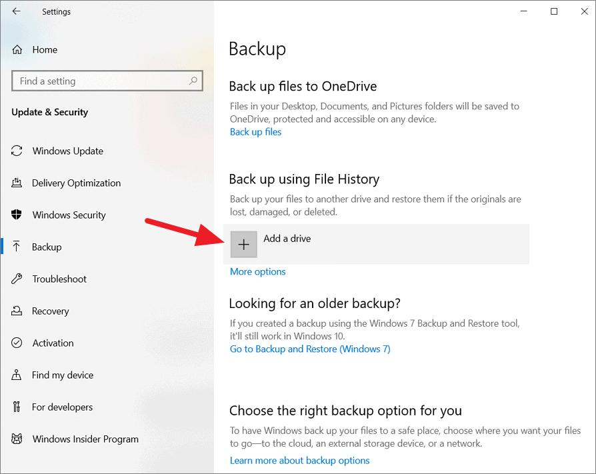This screenshot has height=474, width=596.
Task: Select Windows Update in the sidebar
Action: [x=67, y=151]
